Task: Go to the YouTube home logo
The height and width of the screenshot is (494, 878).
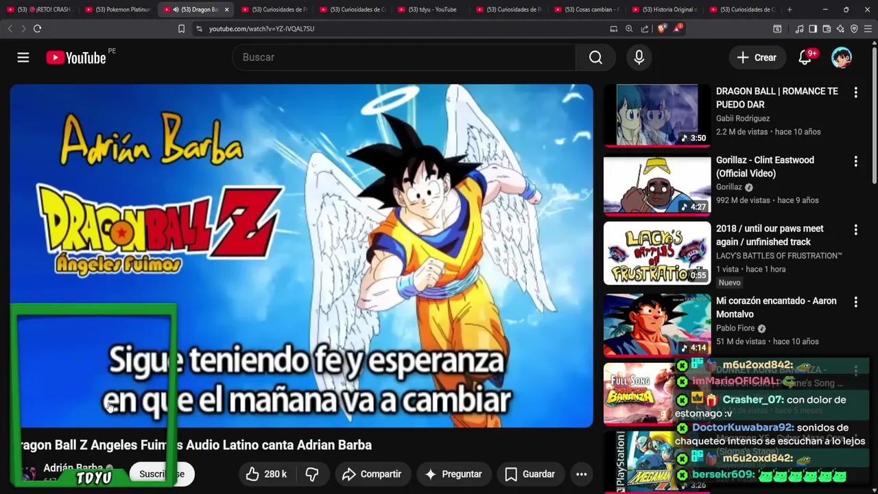Action: point(76,58)
